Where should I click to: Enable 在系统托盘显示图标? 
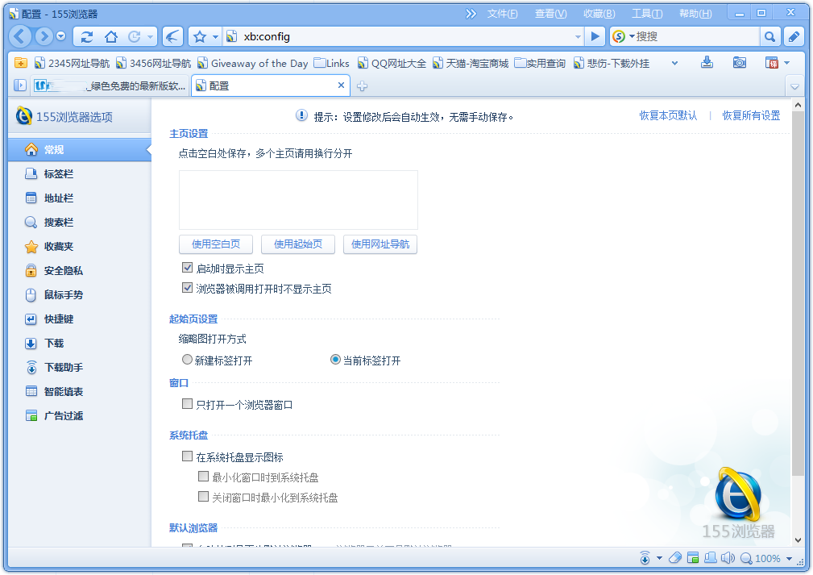[x=189, y=456]
